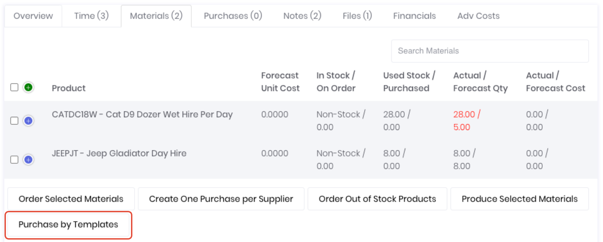Viewport: 603px width, 242px height.
Task: Open the Adv Costs tab
Action: (478, 16)
